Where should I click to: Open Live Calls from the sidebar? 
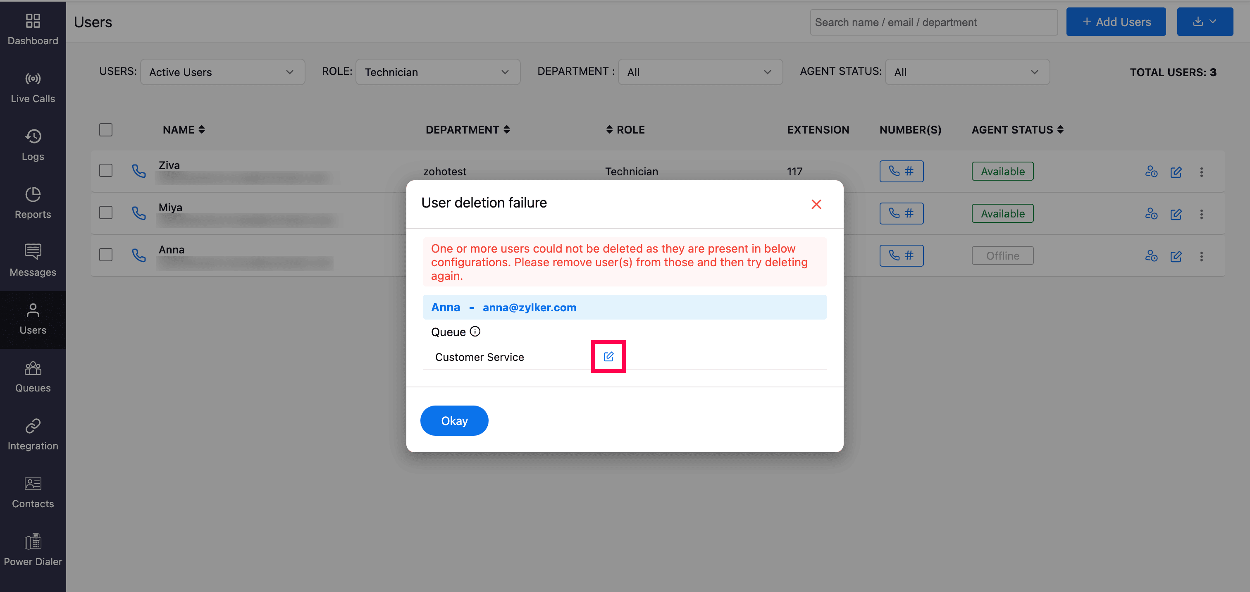pyautogui.click(x=33, y=88)
